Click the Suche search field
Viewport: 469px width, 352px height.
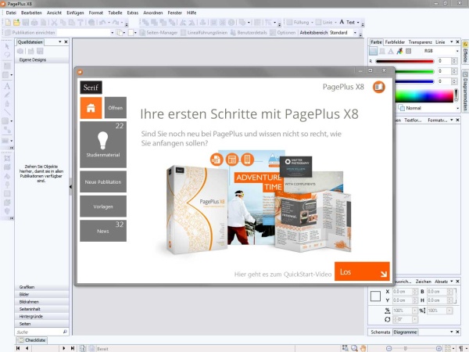click(x=39, y=332)
